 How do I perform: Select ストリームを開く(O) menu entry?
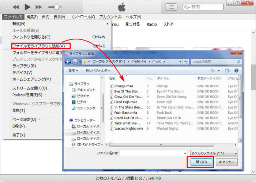(31, 88)
